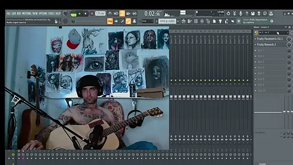Viewport: 293px width, 165px height.
Task: Open the channel rack icon
Action: coord(196,22)
